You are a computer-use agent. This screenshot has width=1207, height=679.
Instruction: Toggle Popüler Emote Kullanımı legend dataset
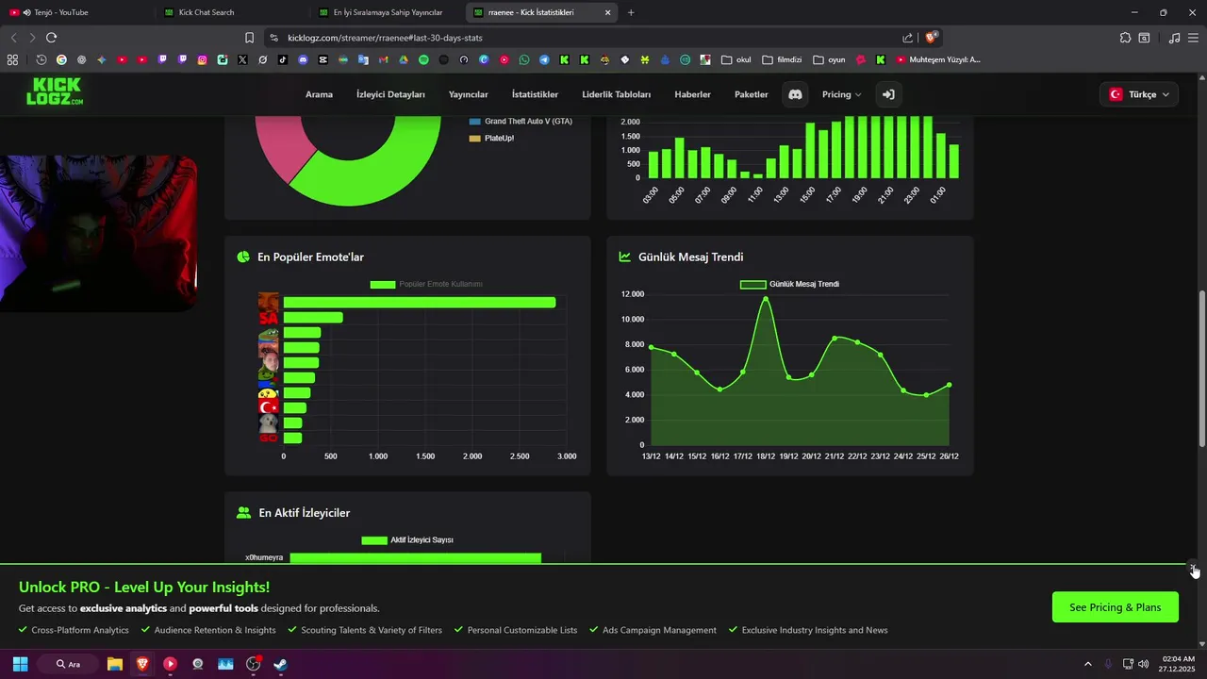pyautogui.click(x=426, y=284)
